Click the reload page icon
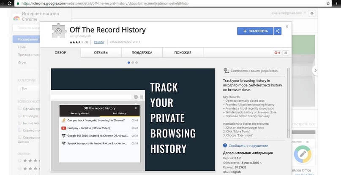 click(x=4, y=3)
